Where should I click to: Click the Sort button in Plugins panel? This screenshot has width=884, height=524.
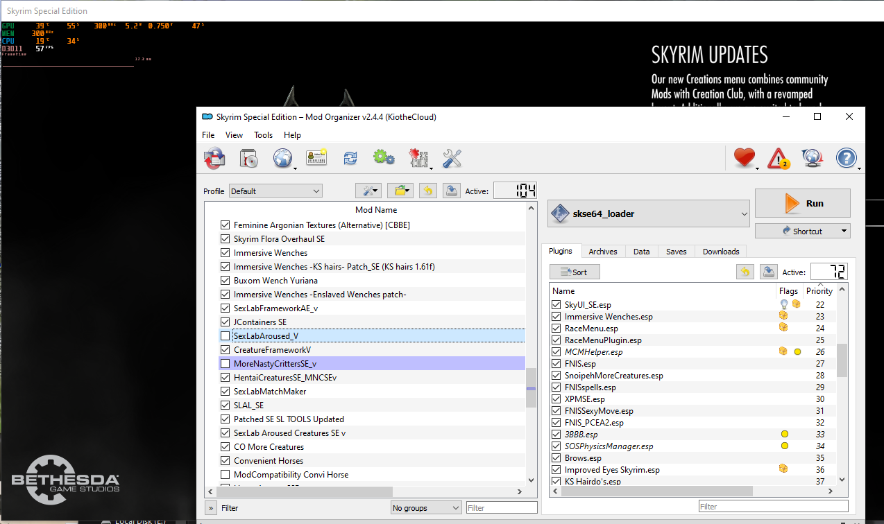click(x=575, y=272)
